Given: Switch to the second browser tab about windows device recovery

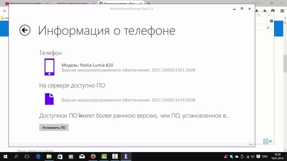Looking at the screenshot, I should 73,3.
